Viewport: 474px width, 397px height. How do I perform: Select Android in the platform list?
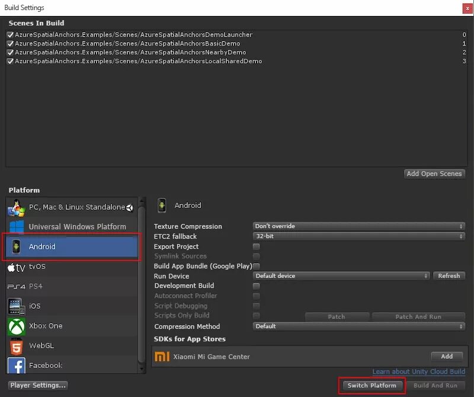pos(71,246)
